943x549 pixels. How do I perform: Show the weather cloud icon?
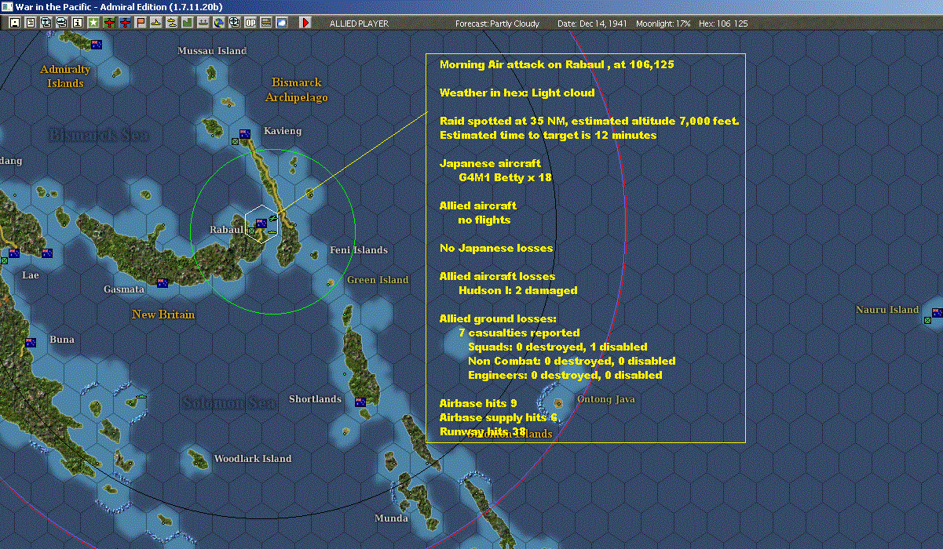tap(282, 24)
